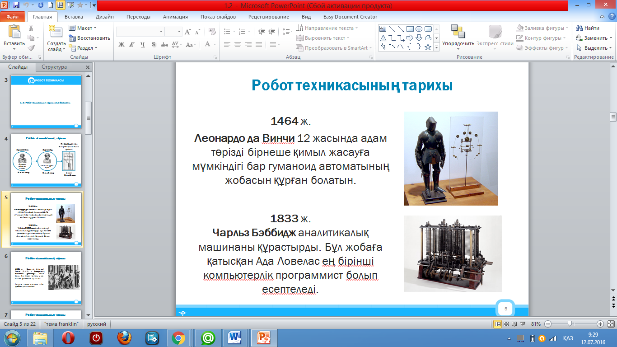Open the Insert (Вставка) ribbon tab
The height and width of the screenshot is (347, 617).
pyautogui.click(x=74, y=17)
